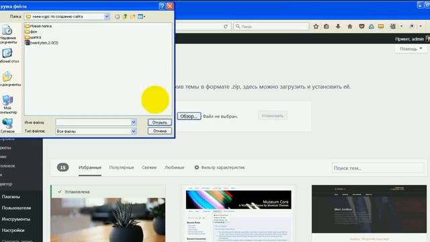Select the twentyten.2.0(3) archive file
This screenshot has width=430, height=242.
[42, 43]
